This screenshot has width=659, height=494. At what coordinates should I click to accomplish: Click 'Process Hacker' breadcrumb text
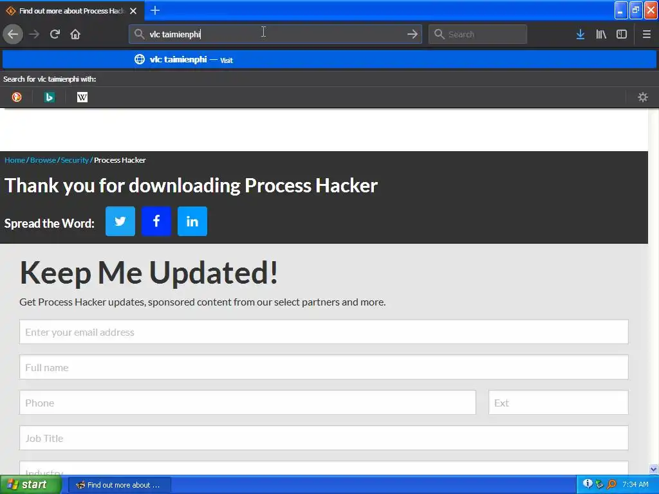120,160
